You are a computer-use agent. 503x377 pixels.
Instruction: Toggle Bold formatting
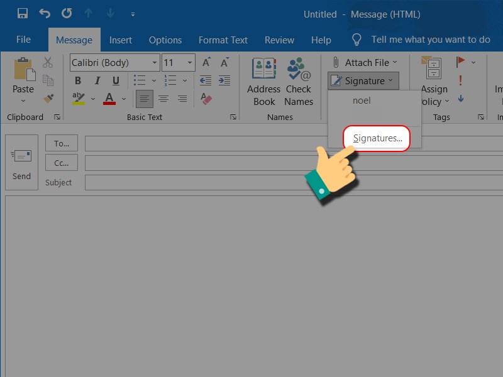point(78,80)
